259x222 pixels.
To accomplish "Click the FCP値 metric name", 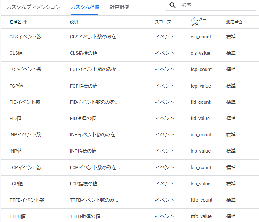I will [x=16, y=86].
